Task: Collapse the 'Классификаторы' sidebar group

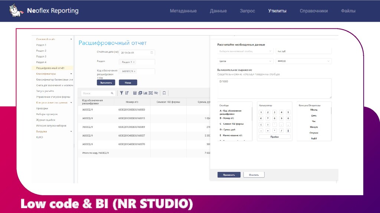Action: tap(71, 74)
